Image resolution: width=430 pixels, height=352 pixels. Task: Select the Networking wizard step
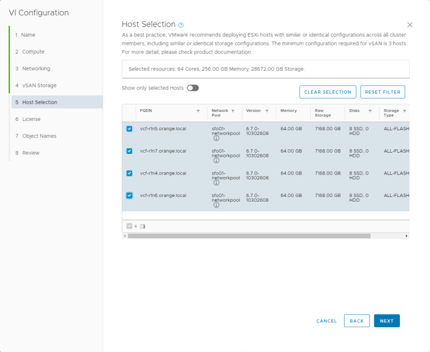tap(36, 68)
